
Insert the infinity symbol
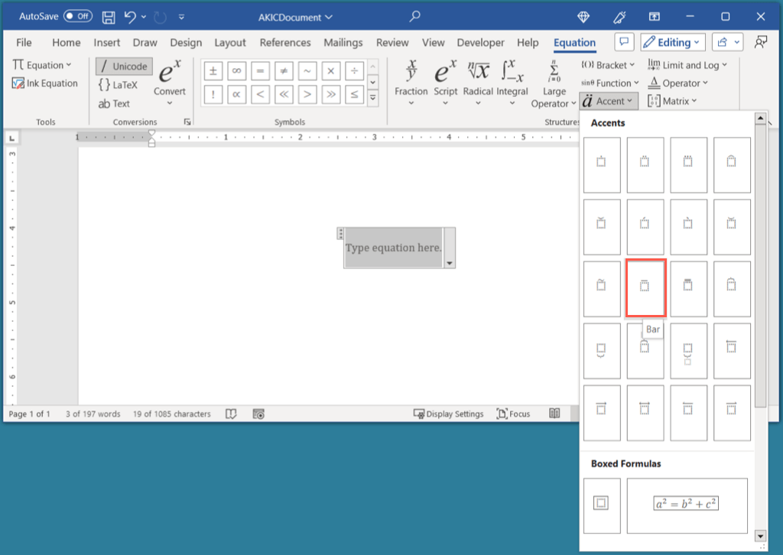click(237, 71)
